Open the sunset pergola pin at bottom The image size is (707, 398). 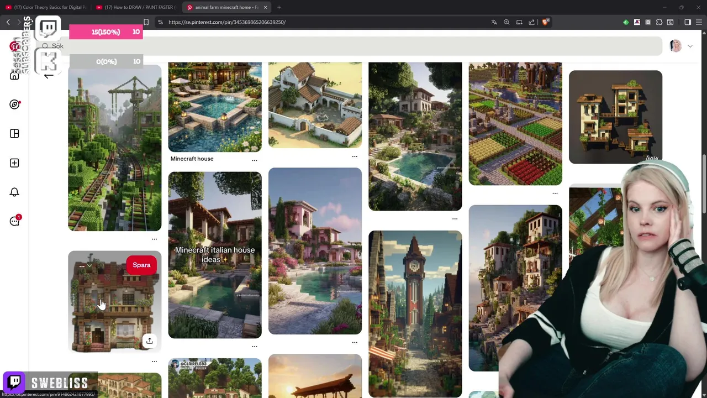315,376
